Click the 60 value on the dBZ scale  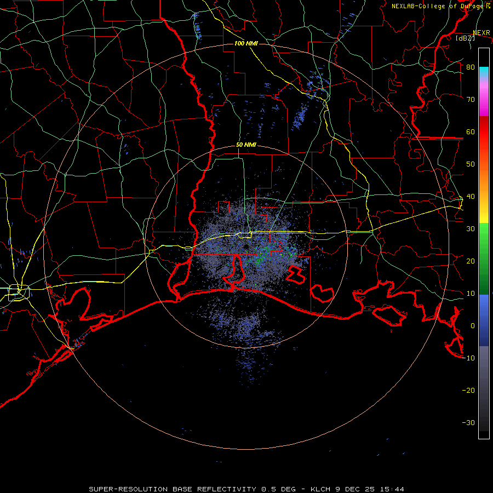[x=471, y=131]
